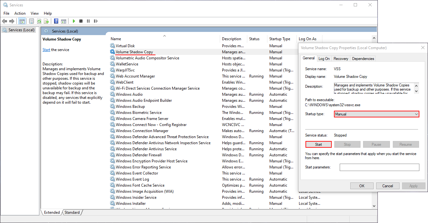Click description box scroll up arrow
Image resolution: width=428 pixels, height=223 pixels.
(416, 85)
